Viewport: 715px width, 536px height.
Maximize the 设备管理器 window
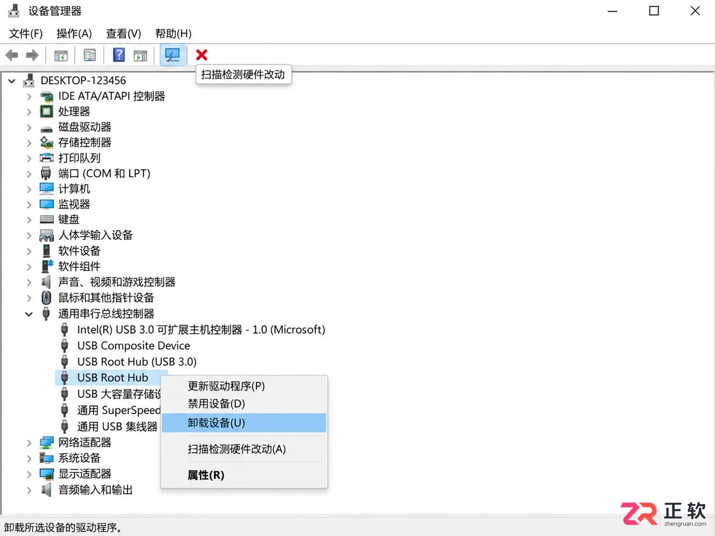tap(654, 11)
